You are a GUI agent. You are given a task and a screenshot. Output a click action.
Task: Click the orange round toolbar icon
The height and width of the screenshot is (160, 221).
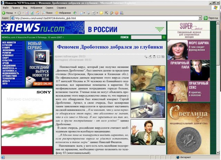(117, 13)
